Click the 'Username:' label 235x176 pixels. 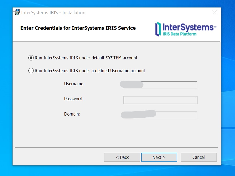74,84
